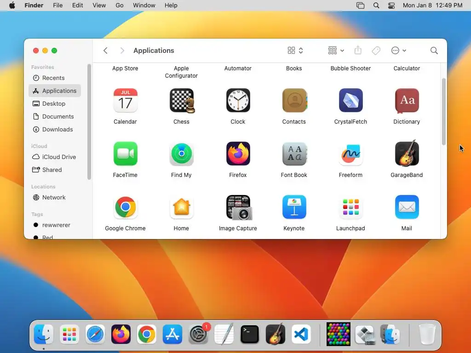This screenshot has width=471, height=353.
Task: Select the Clock app icon
Action: click(238, 100)
